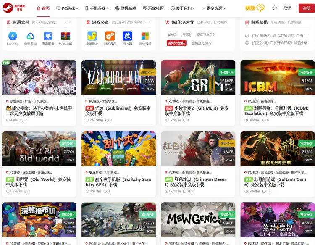Select the red 荒野大镖客2 tag
Image resolution: width=315 pixels, height=245 pixels.
(177, 43)
